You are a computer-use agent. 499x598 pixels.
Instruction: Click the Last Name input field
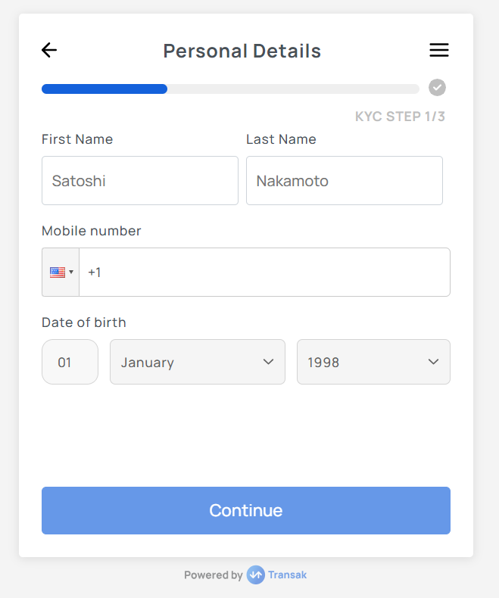point(345,181)
